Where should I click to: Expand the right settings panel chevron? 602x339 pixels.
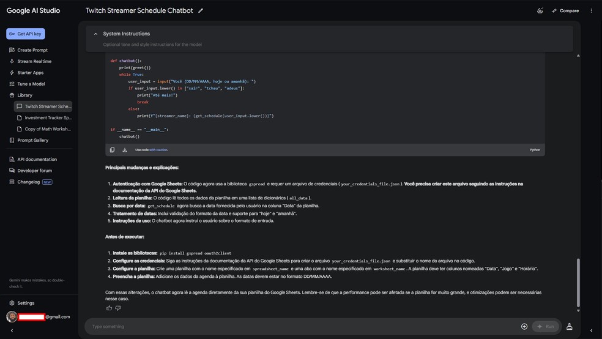(x=591, y=330)
